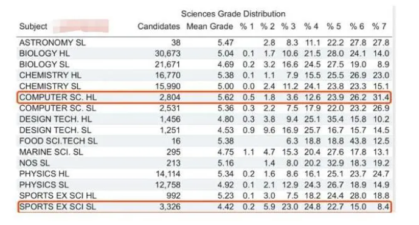Image resolution: width=419 pixels, height=225 pixels.
Task: Click the 30,673 candidates cell for Biology HL
Action: coord(168,54)
